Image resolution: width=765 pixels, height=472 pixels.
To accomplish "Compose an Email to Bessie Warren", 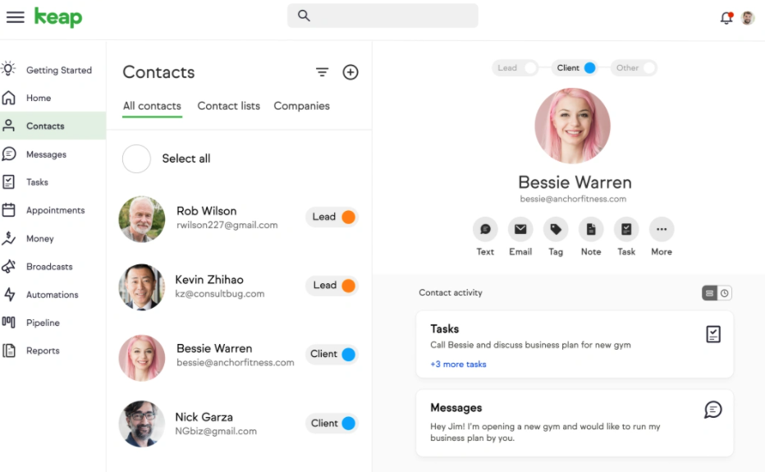I will (520, 229).
